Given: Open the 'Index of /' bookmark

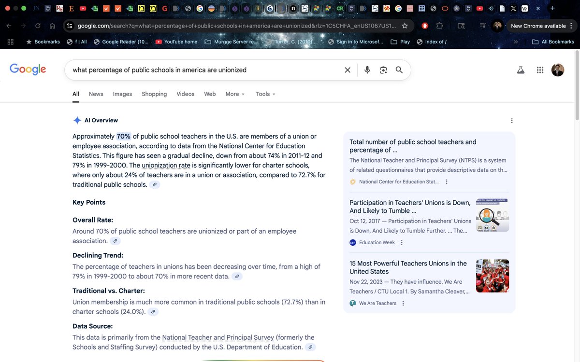Looking at the screenshot, I should [x=431, y=42].
